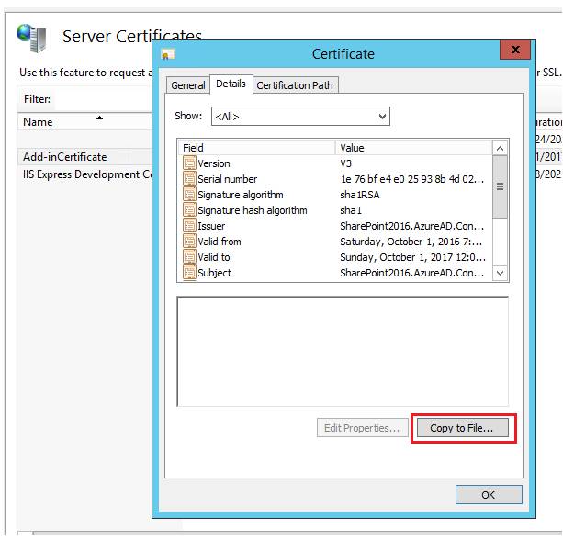Confirm the dialog with OK

[x=489, y=495]
